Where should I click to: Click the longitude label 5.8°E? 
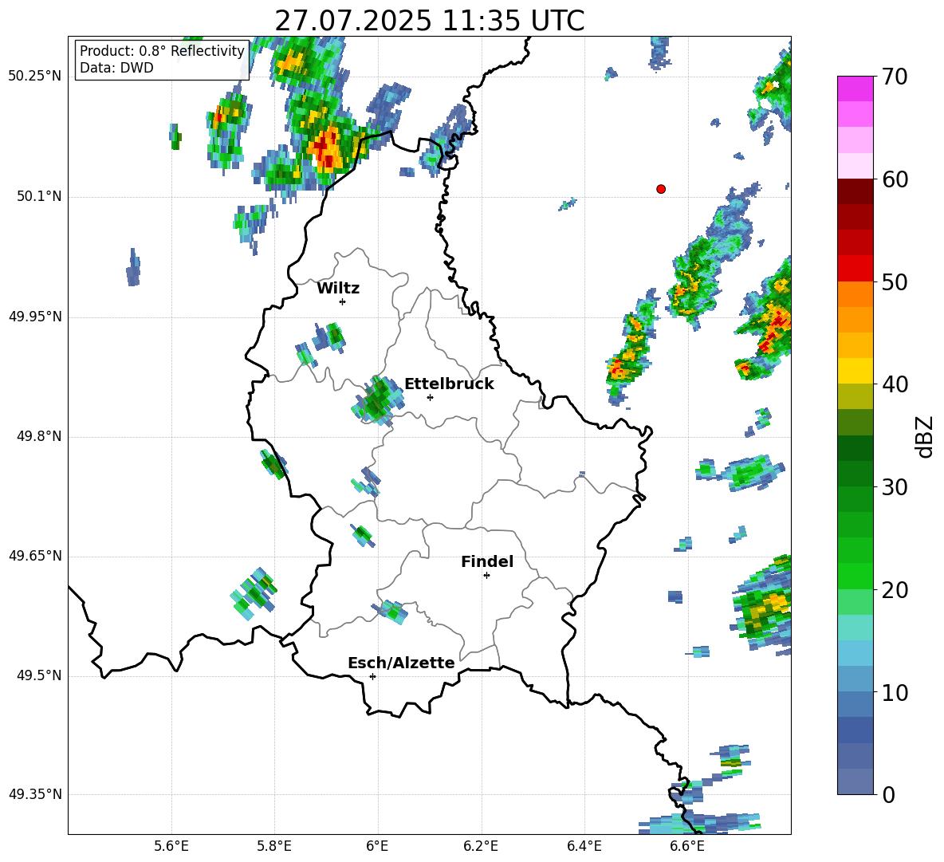(274, 846)
